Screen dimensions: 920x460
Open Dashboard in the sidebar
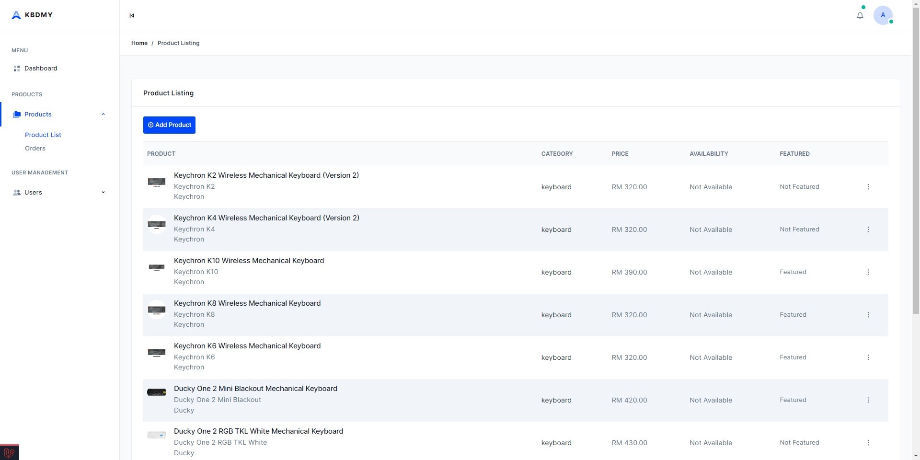pyautogui.click(x=41, y=69)
